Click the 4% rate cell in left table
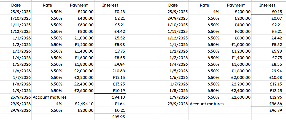Screen dimensions: 286x120 click(x=47, y=104)
